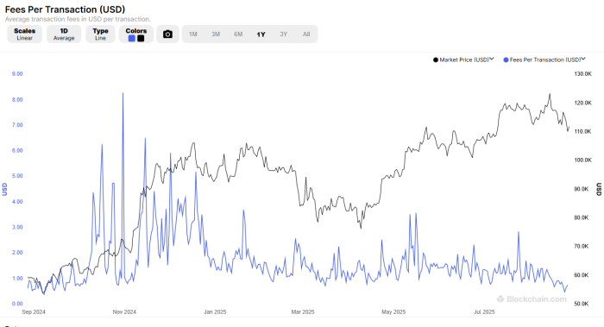The width and height of the screenshot is (604, 327).
Task: Select the 3Y time range
Action: click(x=284, y=35)
